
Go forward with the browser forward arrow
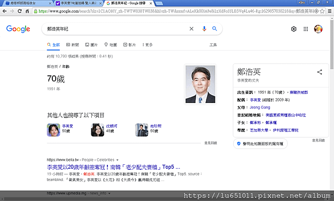pos(12,11)
